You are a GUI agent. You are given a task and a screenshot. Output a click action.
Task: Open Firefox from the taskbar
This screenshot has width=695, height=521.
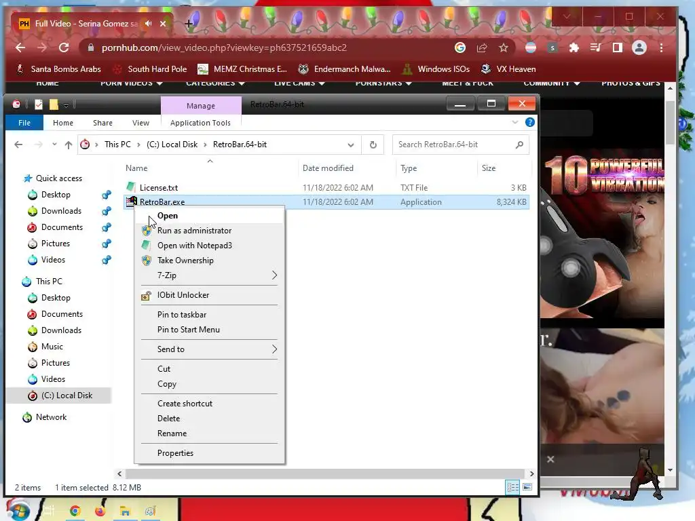point(100,511)
